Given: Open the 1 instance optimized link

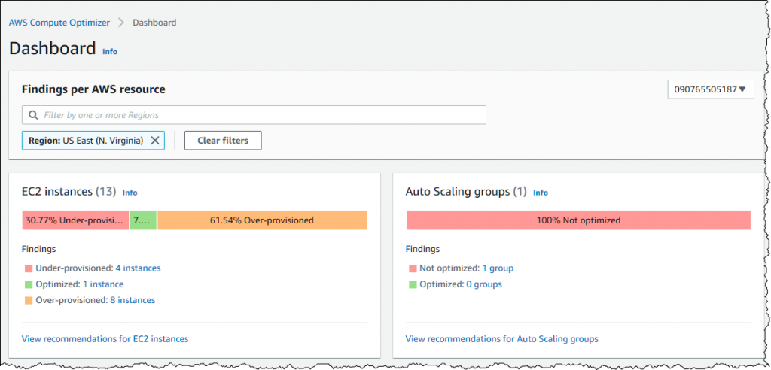Looking at the screenshot, I should click(x=104, y=284).
